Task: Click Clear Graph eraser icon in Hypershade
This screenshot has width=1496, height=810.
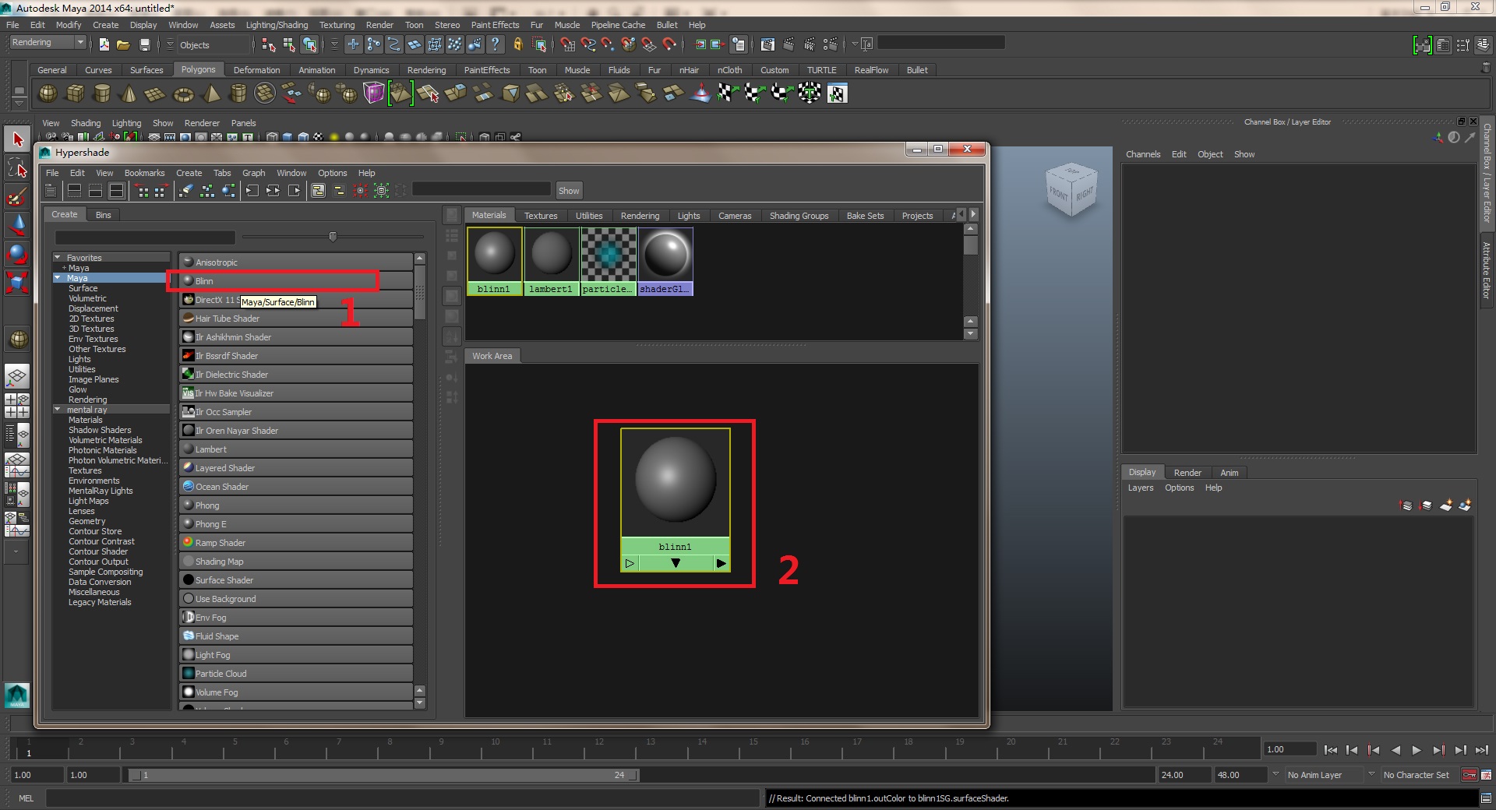Action: click(186, 190)
